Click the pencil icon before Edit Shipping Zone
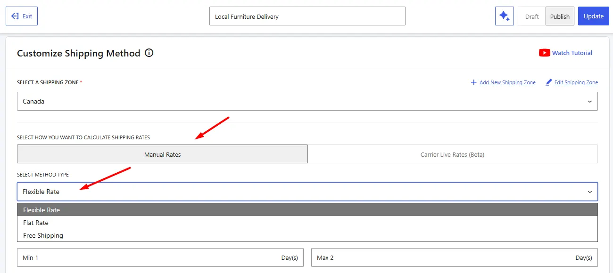The width and height of the screenshot is (613, 273). (548, 82)
